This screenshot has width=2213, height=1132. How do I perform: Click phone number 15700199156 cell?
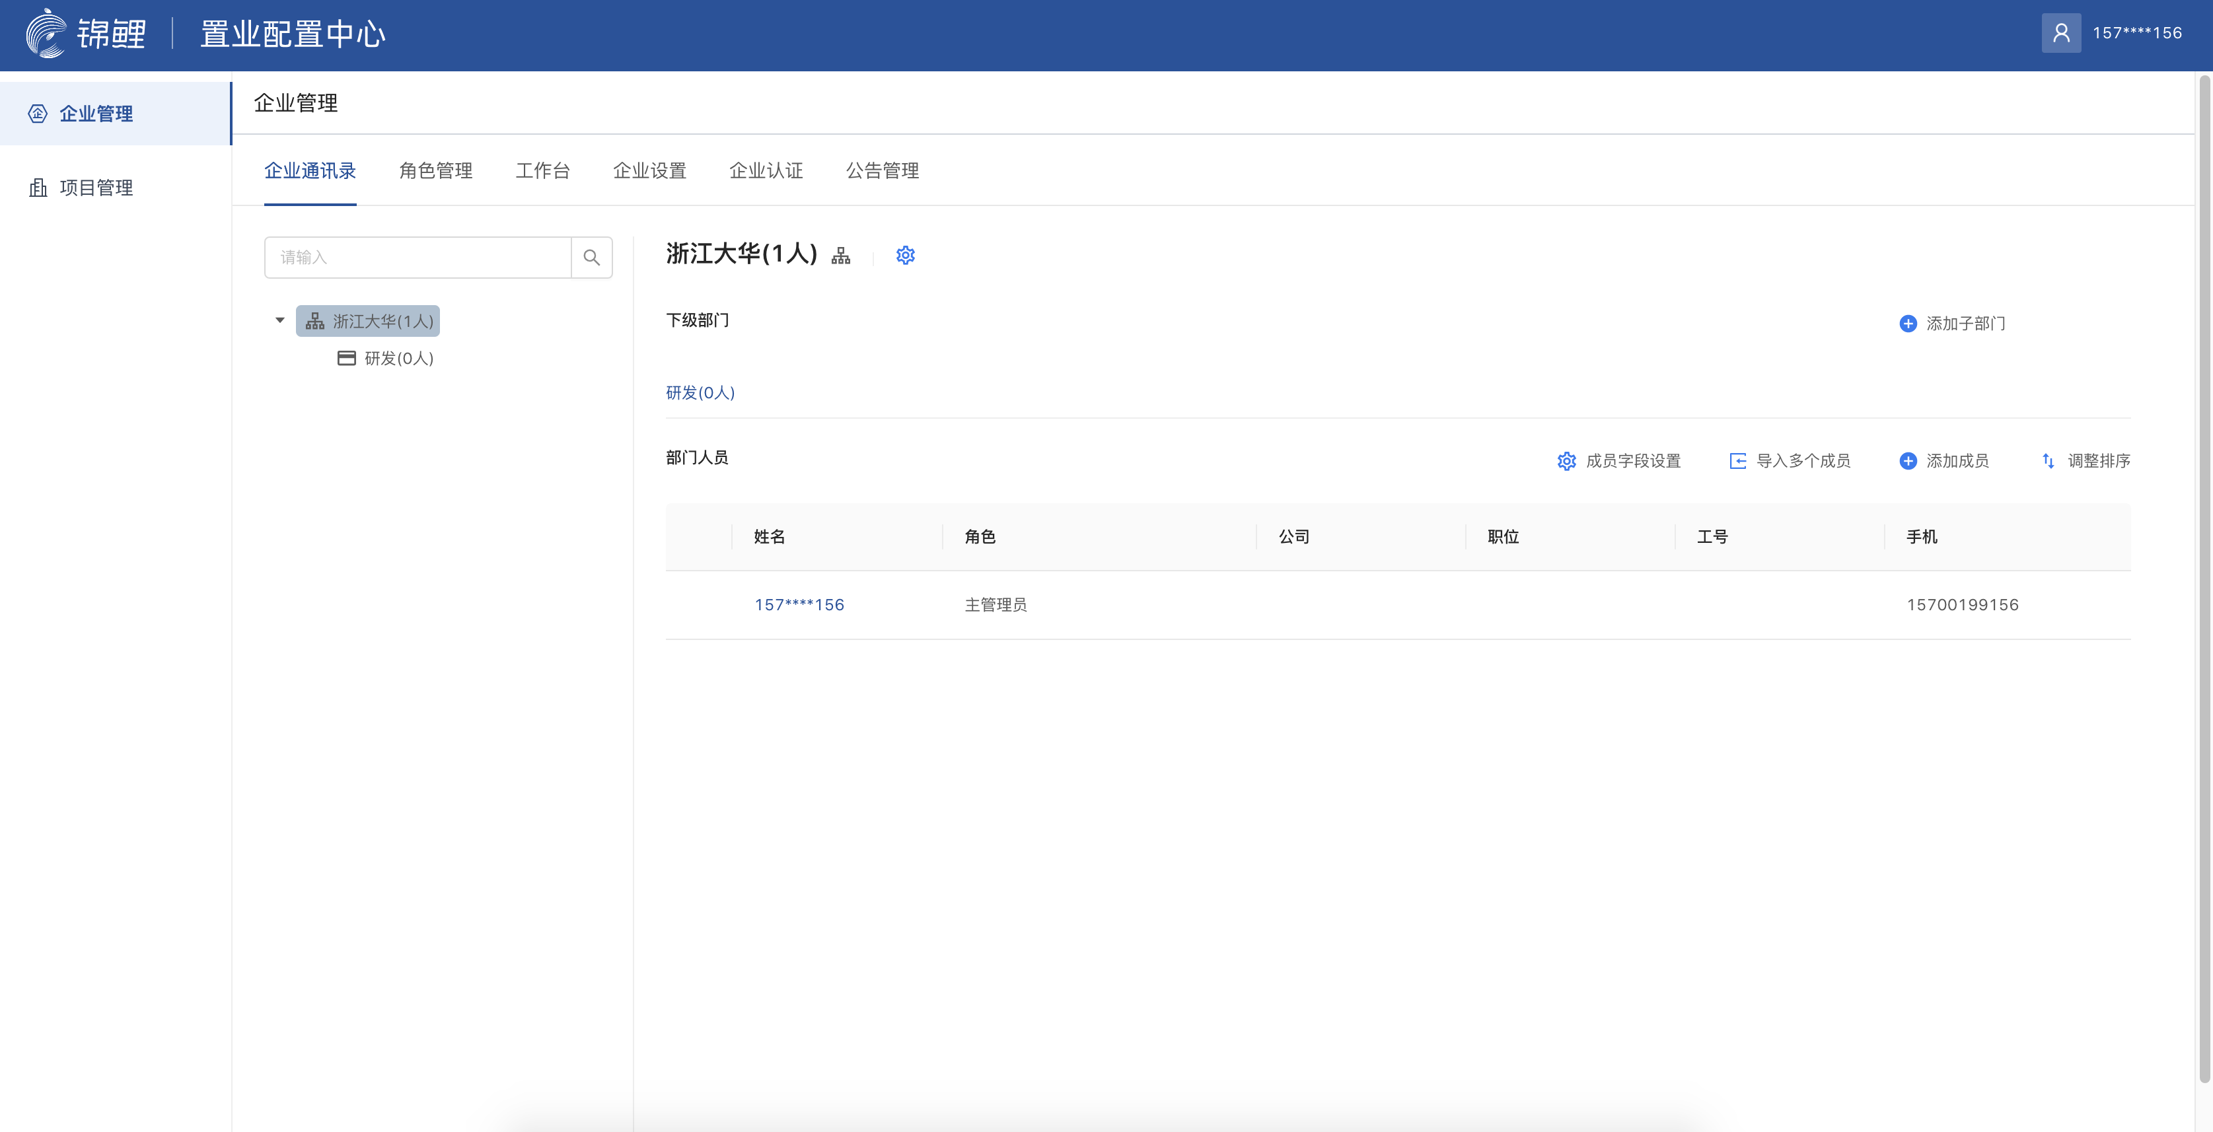1962,605
